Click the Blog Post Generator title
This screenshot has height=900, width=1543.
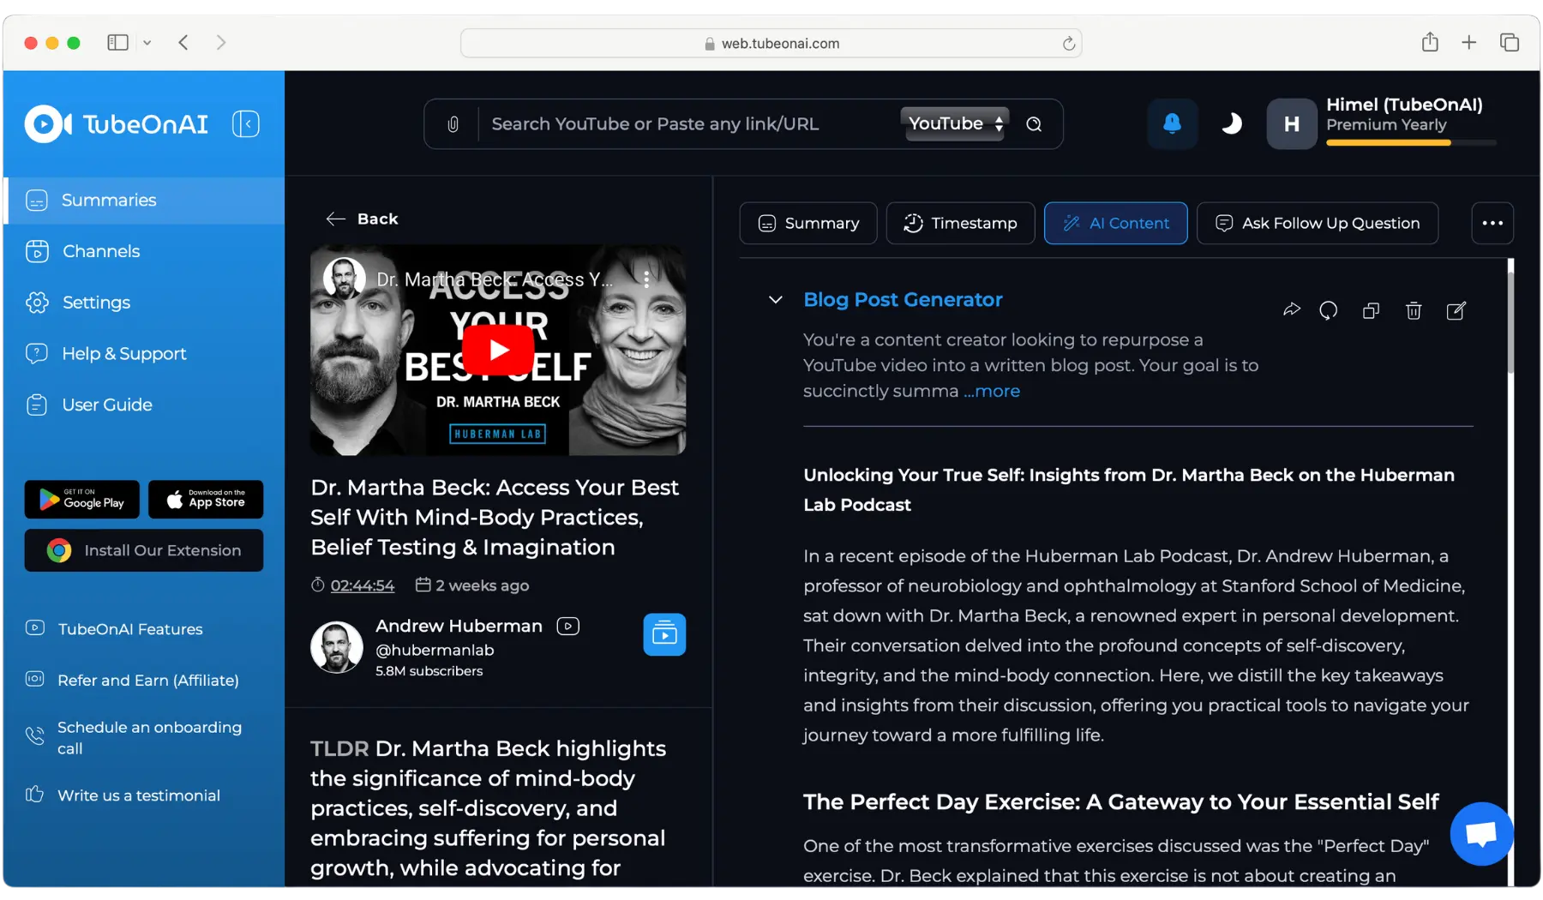[903, 300]
